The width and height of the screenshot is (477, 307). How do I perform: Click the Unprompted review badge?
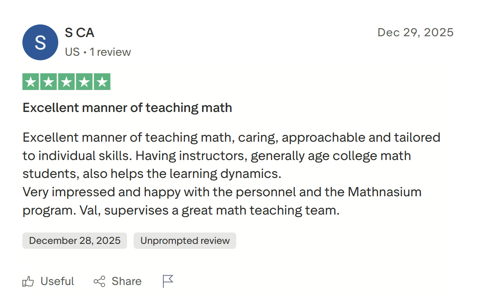pyautogui.click(x=185, y=241)
